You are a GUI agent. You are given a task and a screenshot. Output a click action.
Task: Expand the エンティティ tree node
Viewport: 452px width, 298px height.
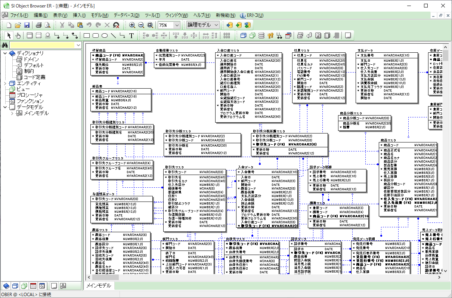(5, 83)
